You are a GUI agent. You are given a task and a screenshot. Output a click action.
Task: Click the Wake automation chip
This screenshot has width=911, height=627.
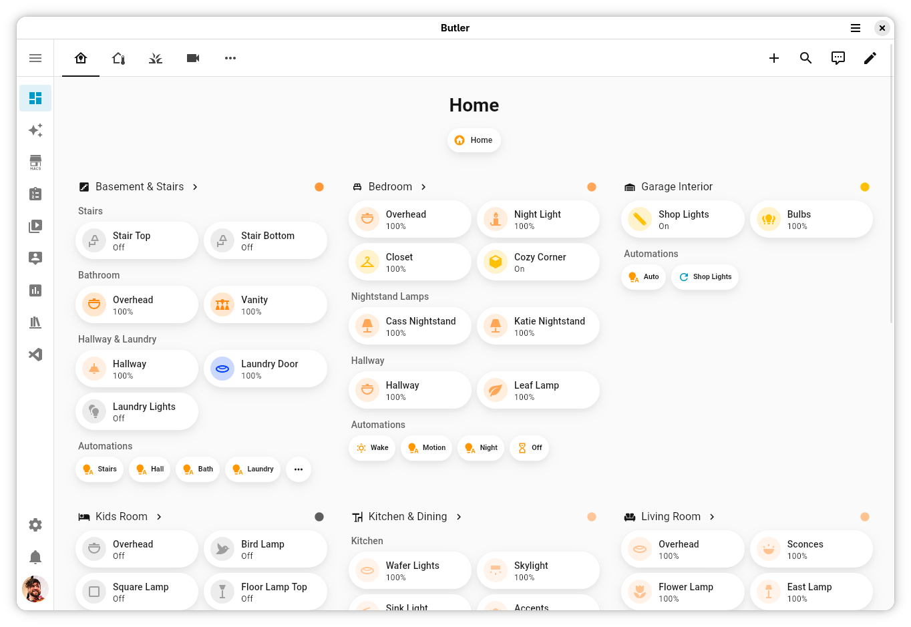click(x=372, y=448)
